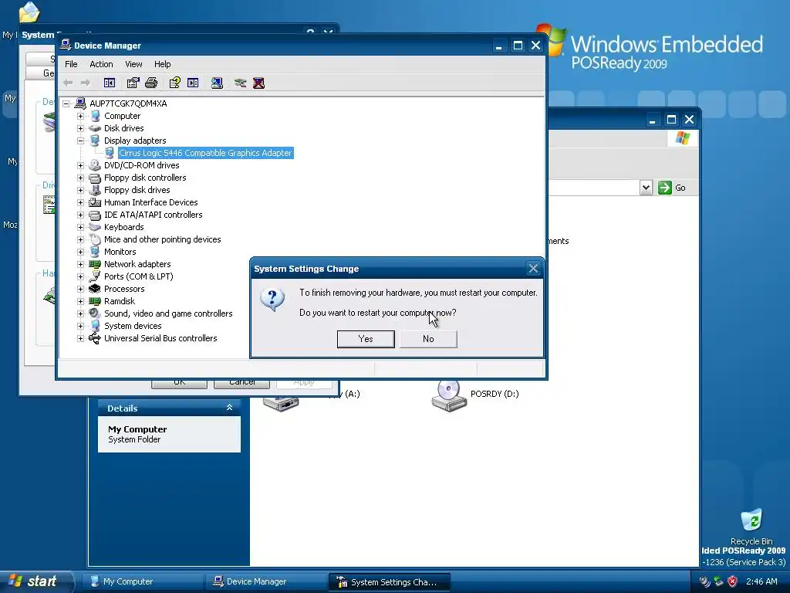The width and height of the screenshot is (790, 593).
Task: Expand the Keyboards tree node
Action: tap(80, 228)
